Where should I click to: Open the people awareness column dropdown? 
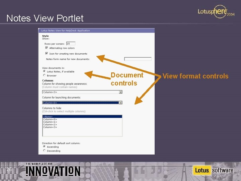pyautogui.click(x=120, y=92)
